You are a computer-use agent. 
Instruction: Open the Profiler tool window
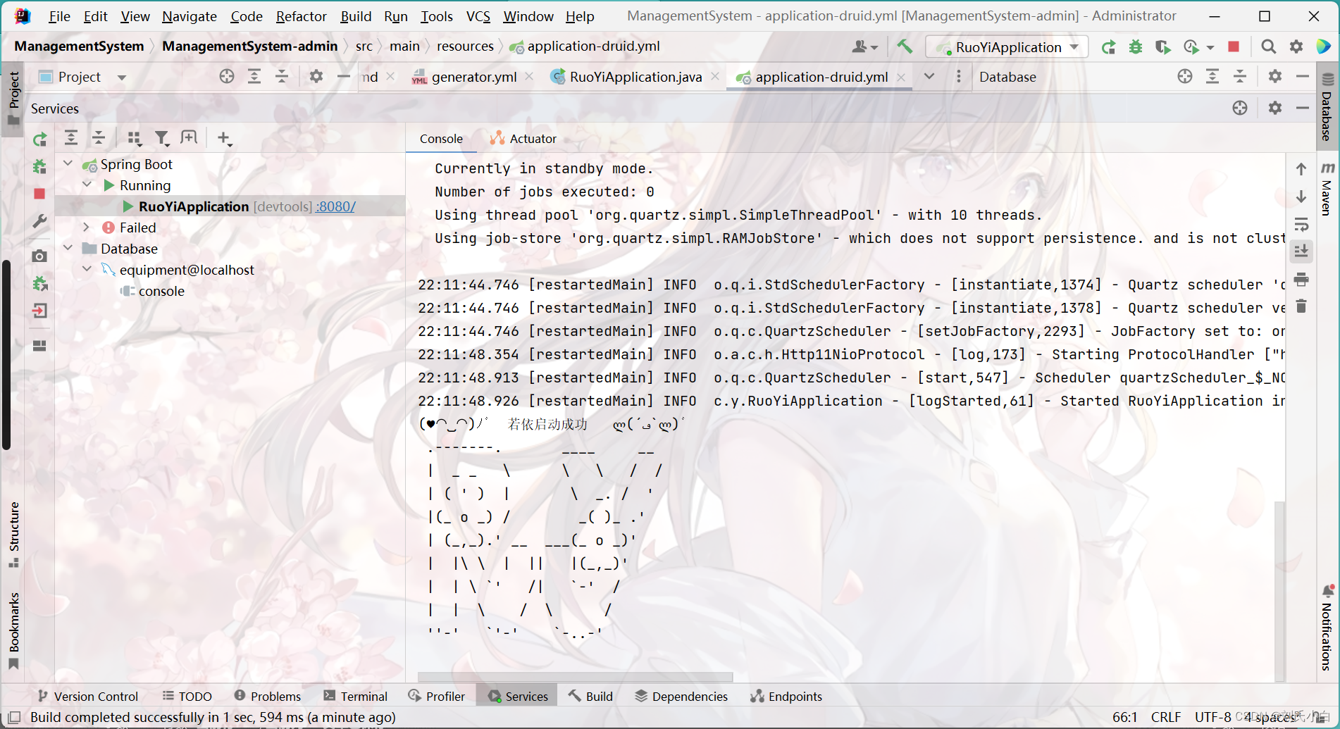[x=437, y=696]
